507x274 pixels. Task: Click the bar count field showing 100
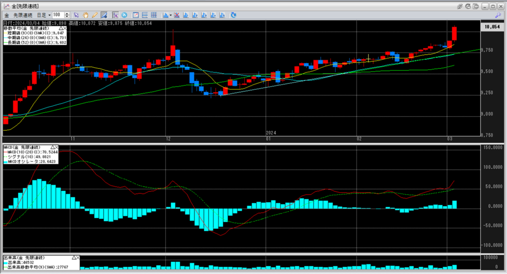[x=57, y=15]
